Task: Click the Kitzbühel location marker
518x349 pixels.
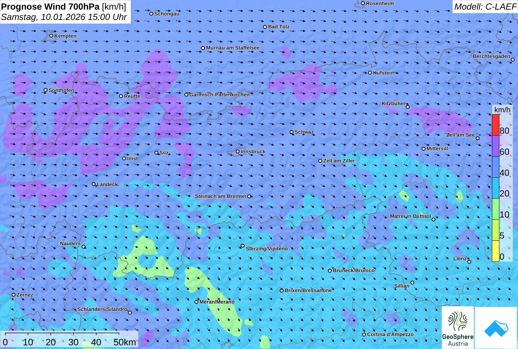Action: click(x=408, y=107)
